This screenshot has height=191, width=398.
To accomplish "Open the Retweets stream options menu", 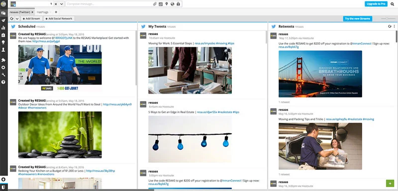I will 394,26.
